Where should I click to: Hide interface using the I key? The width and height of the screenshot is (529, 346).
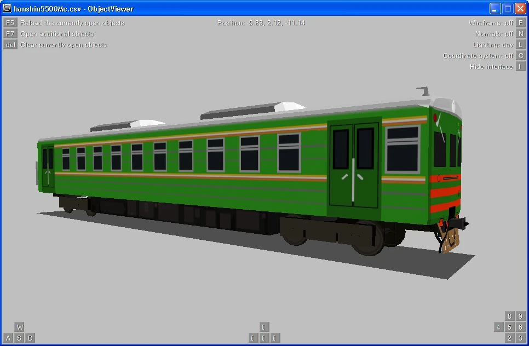click(521, 67)
